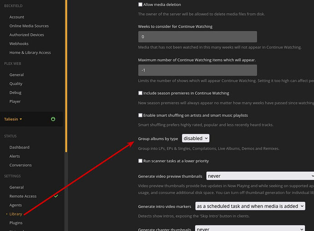Open Webhooks settings page

point(19,44)
